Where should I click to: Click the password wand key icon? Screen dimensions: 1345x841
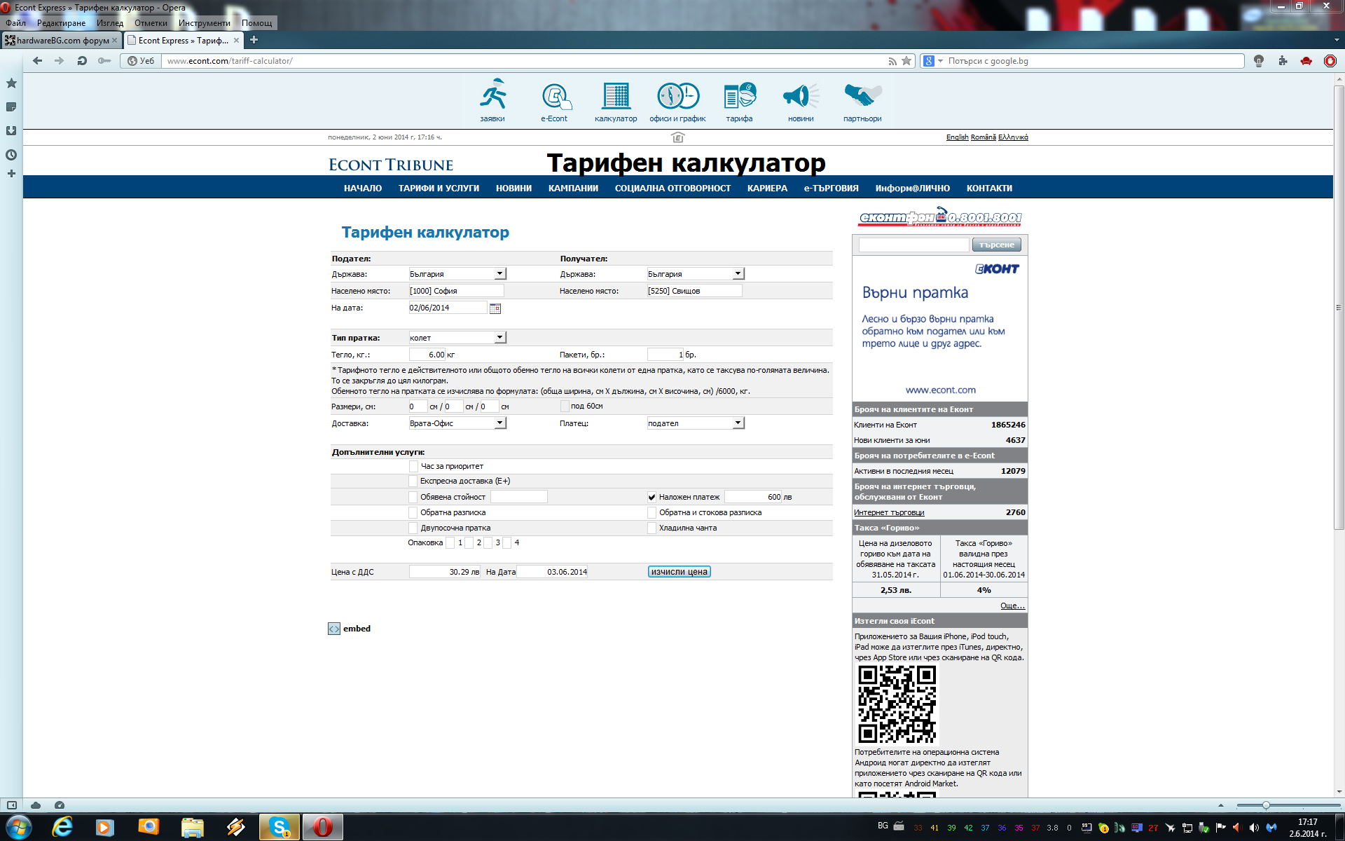point(104,61)
